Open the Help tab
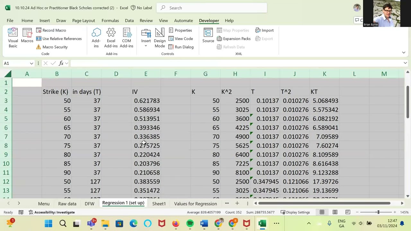Screen dimensions: 411x231 (229, 21)
